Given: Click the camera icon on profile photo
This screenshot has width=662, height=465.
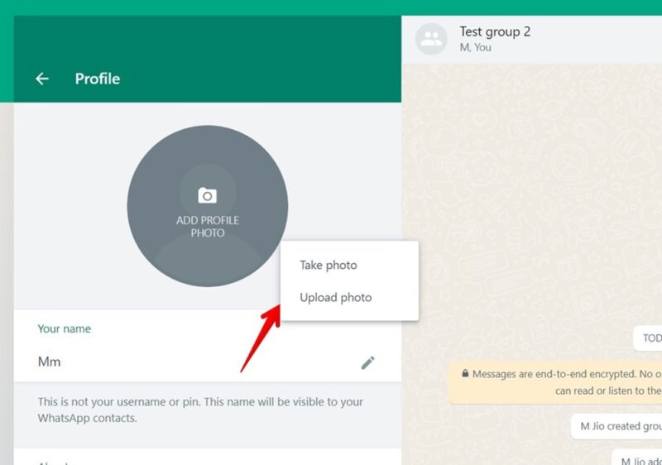Looking at the screenshot, I should [208, 196].
